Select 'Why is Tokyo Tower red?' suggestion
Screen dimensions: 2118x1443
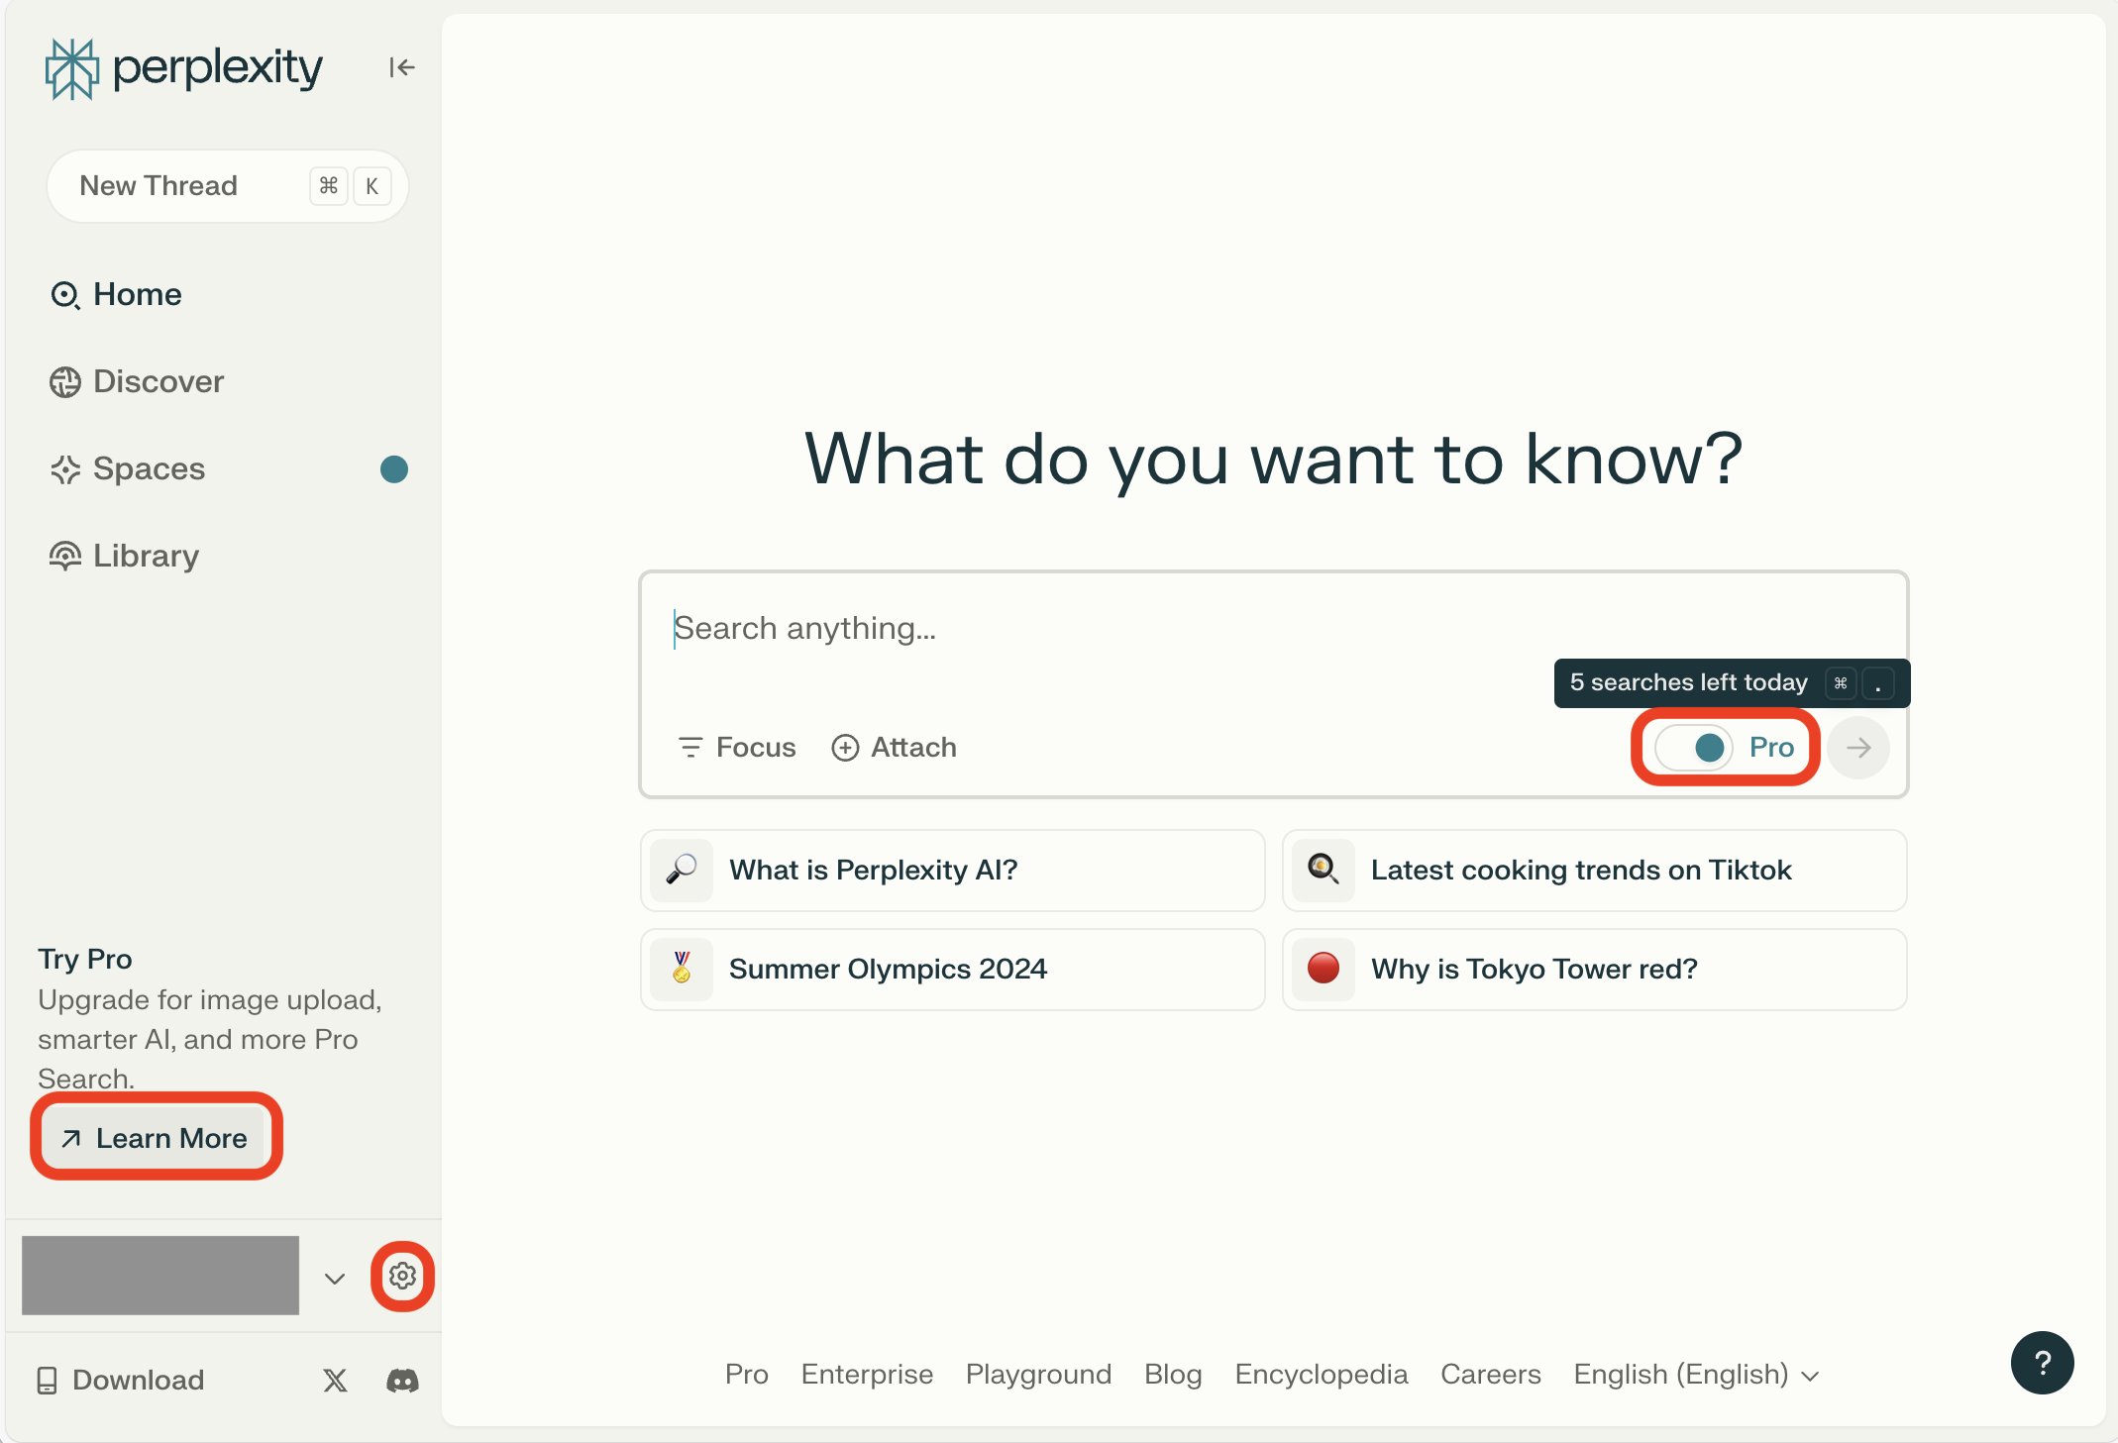tap(1595, 970)
